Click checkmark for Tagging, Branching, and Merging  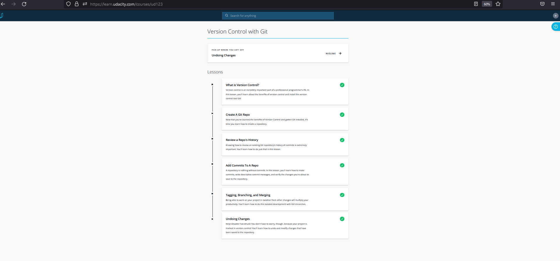point(342,195)
